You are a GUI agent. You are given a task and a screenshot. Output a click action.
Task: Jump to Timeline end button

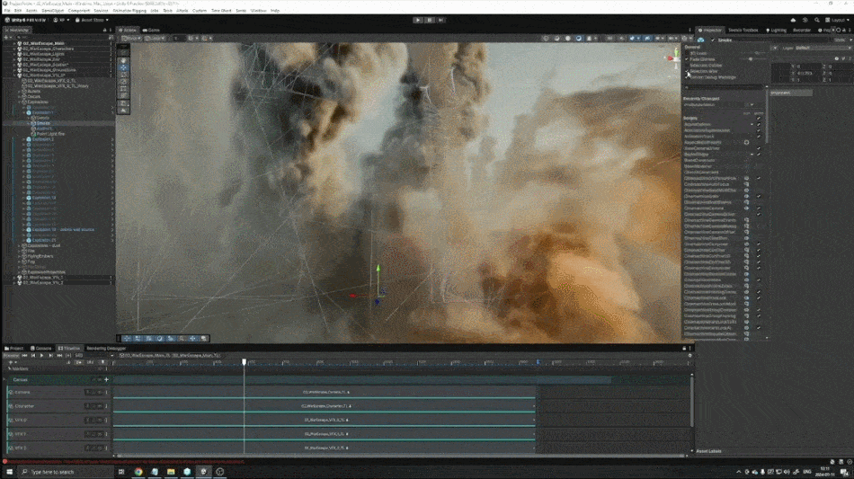pyautogui.click(x=59, y=356)
